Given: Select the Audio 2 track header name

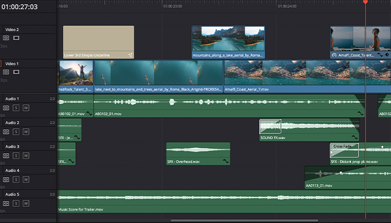Looking at the screenshot, I should pos(12,123).
